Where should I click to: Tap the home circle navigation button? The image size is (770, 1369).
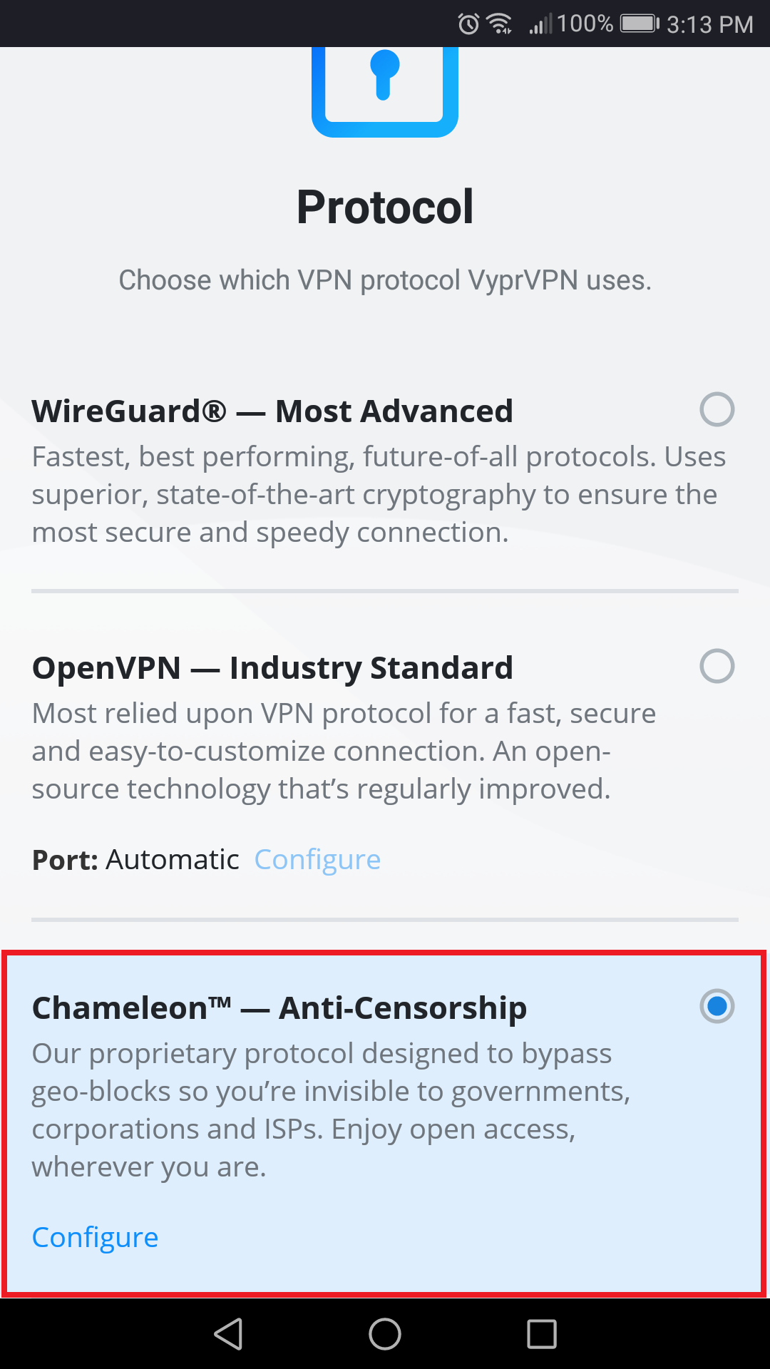(385, 1335)
